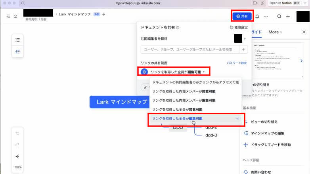The height and width of the screenshot is (174, 310).
Task: Click the plus icon to create new
Action: [288, 16]
